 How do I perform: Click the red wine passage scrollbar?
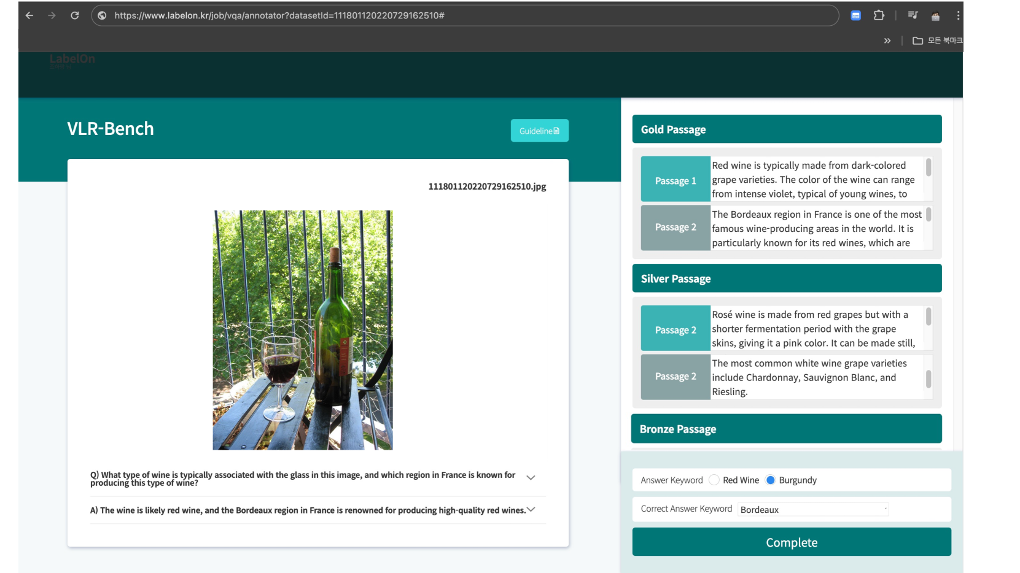pos(929,167)
